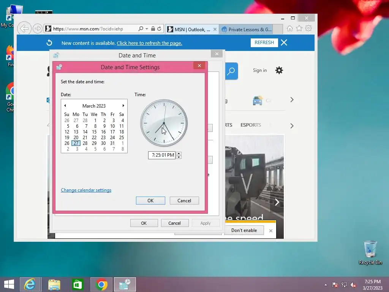Open address bar autocomplete dropdown arrow
This screenshot has width=389, height=292.
pos(147,29)
